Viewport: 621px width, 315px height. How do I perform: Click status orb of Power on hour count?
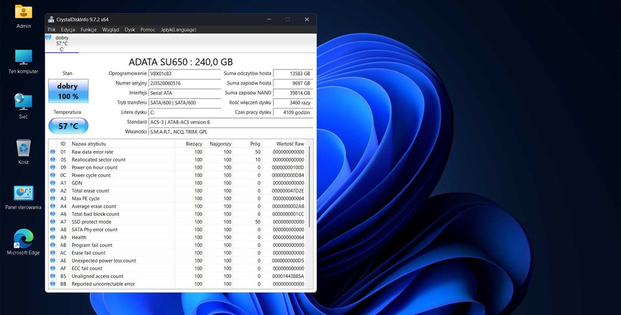click(x=53, y=167)
